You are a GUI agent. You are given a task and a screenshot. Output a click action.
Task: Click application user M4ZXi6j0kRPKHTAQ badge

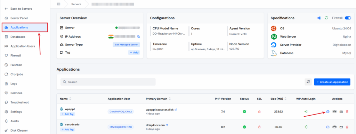pos(121,127)
